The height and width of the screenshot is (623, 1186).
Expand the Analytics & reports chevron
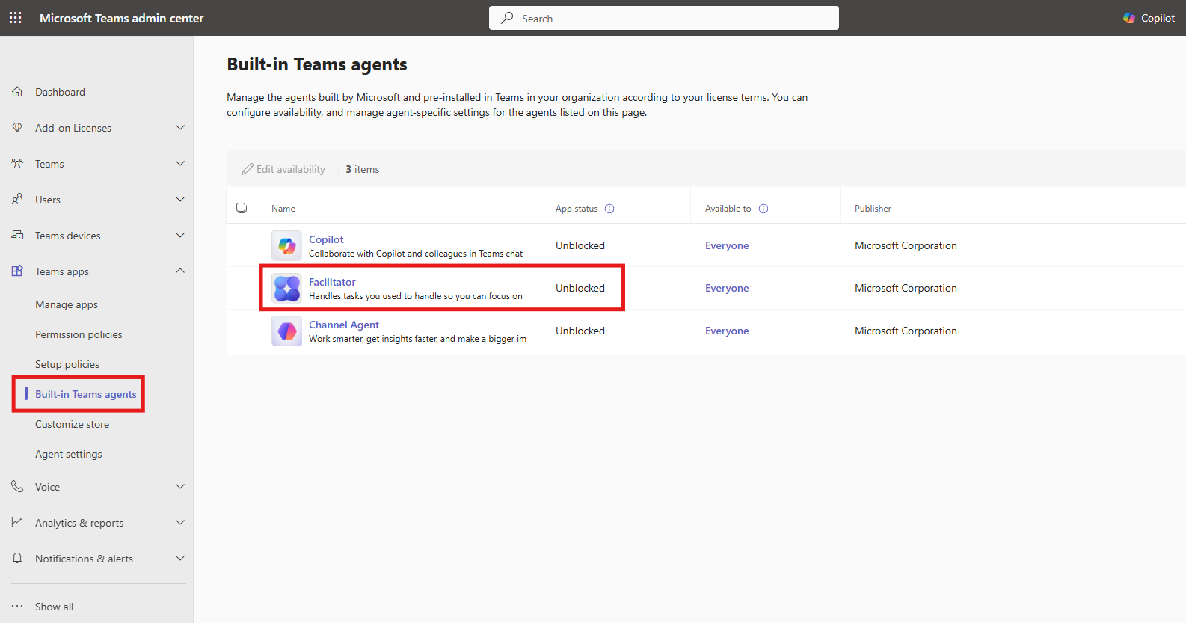coord(180,523)
